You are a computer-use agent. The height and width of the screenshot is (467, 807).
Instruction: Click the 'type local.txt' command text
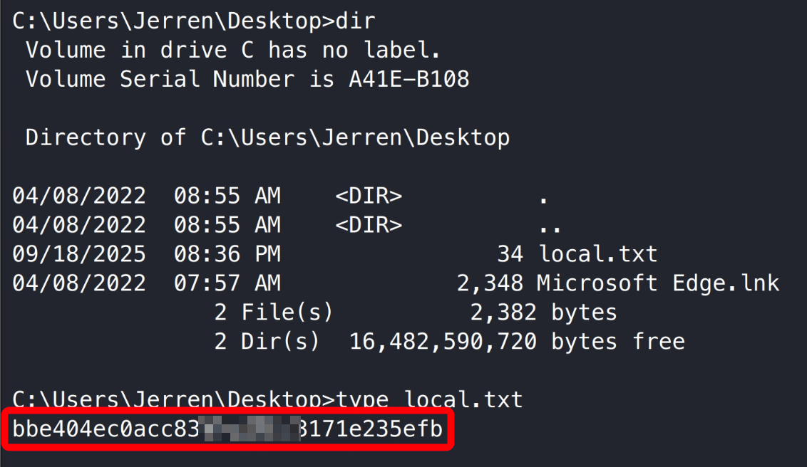click(x=429, y=399)
